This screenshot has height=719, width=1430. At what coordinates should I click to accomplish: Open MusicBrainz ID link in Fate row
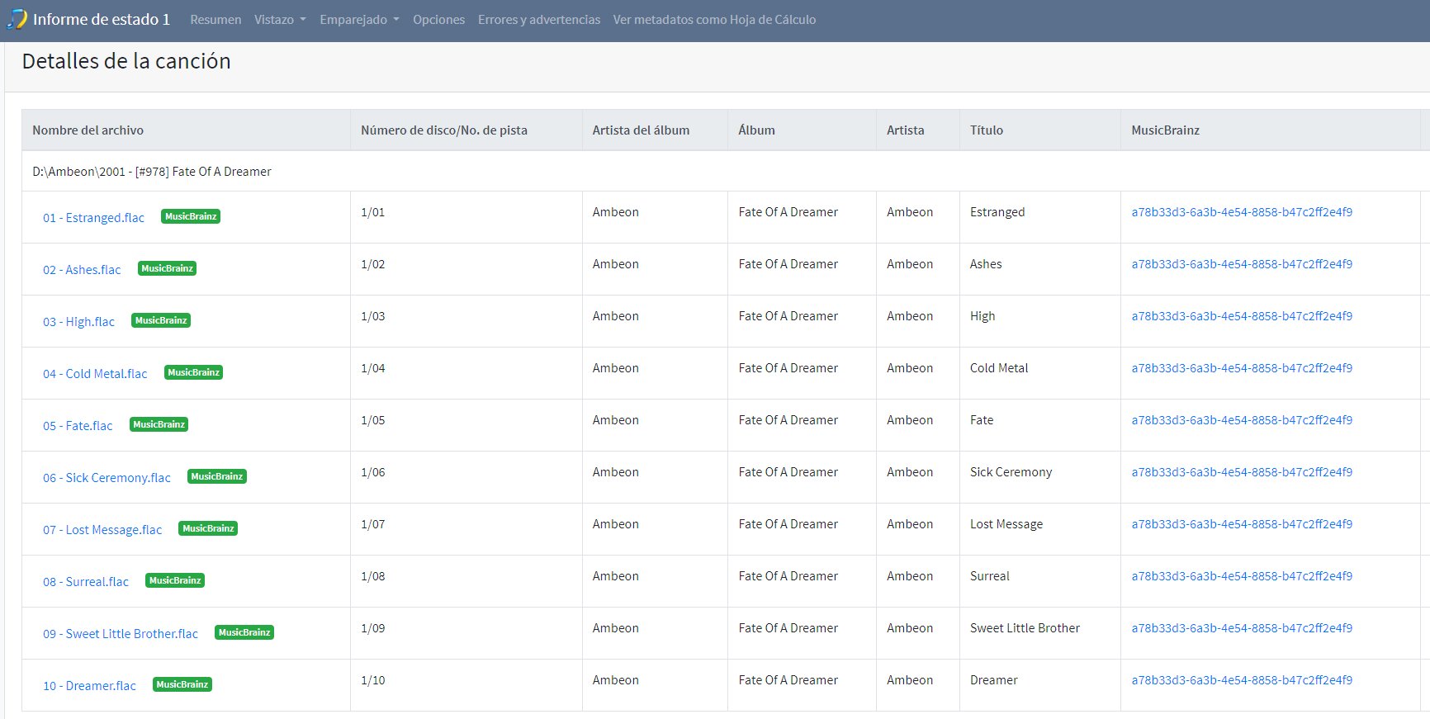pyautogui.click(x=1242, y=420)
